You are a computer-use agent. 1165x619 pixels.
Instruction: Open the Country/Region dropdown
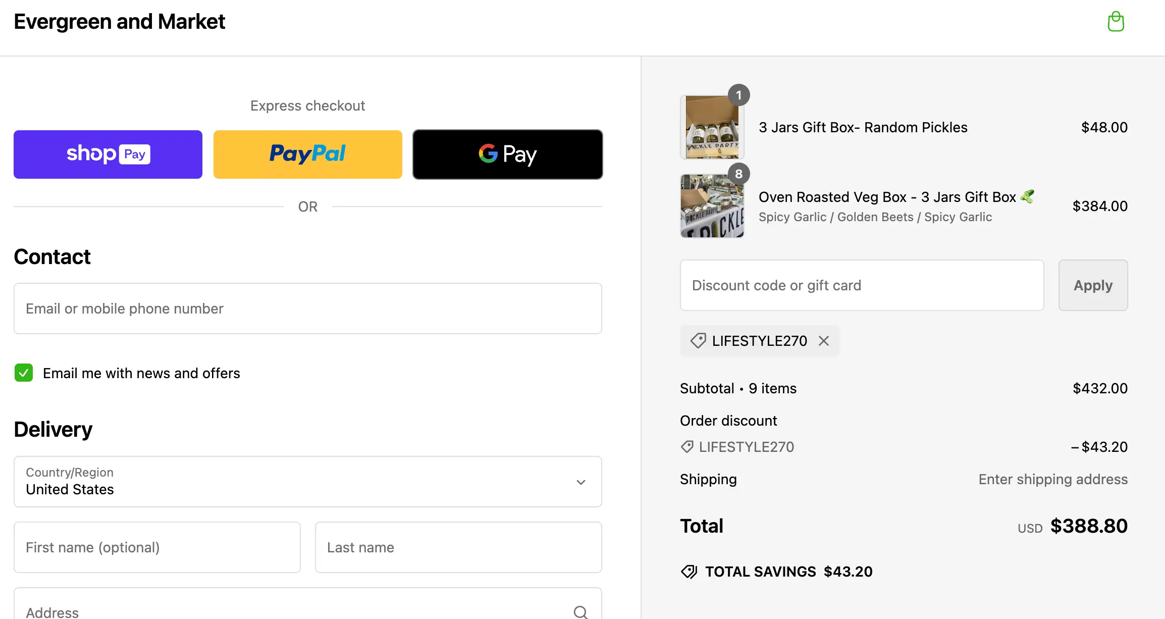(307, 482)
